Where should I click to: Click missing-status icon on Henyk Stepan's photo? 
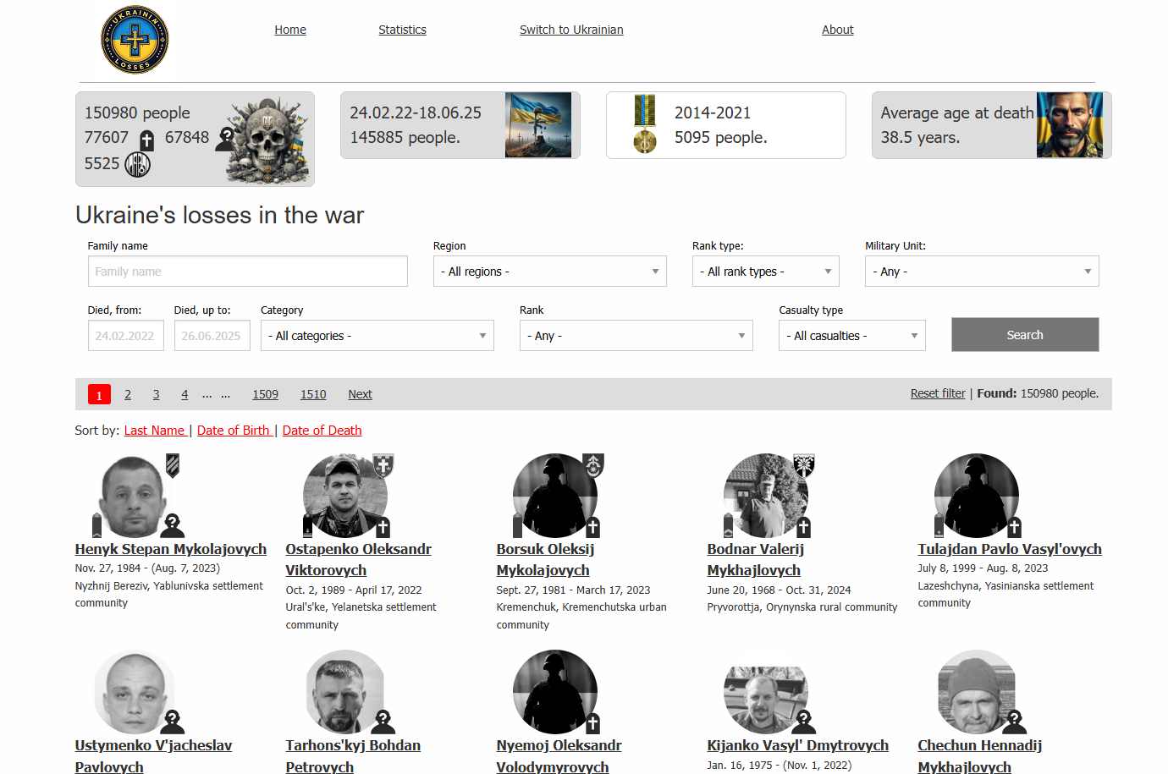pyautogui.click(x=173, y=525)
